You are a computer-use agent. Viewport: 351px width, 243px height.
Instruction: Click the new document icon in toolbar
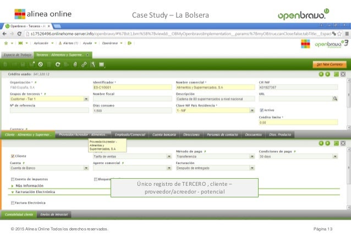[x=6, y=64]
